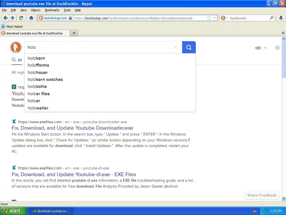Go back with the Back arrow button
The image size is (286, 215).
6,18
